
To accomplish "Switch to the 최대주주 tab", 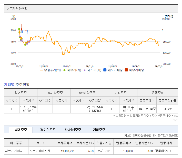I will (x=21, y=130).
